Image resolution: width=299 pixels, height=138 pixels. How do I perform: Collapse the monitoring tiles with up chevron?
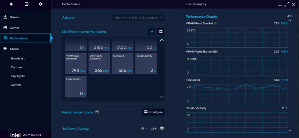162,40
